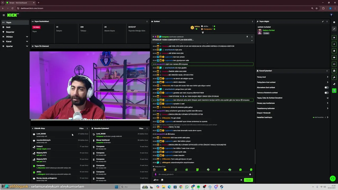Click the pin icon on pinned message
Image resolution: width=338 pixels, height=190 pixels.
click(x=247, y=37)
